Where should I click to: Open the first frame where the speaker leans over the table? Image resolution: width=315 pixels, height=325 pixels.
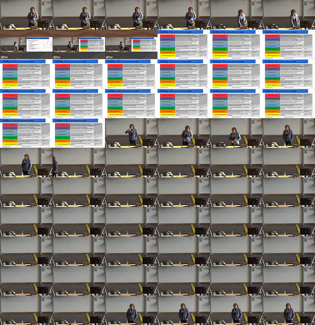pyautogui.click(x=236, y=15)
